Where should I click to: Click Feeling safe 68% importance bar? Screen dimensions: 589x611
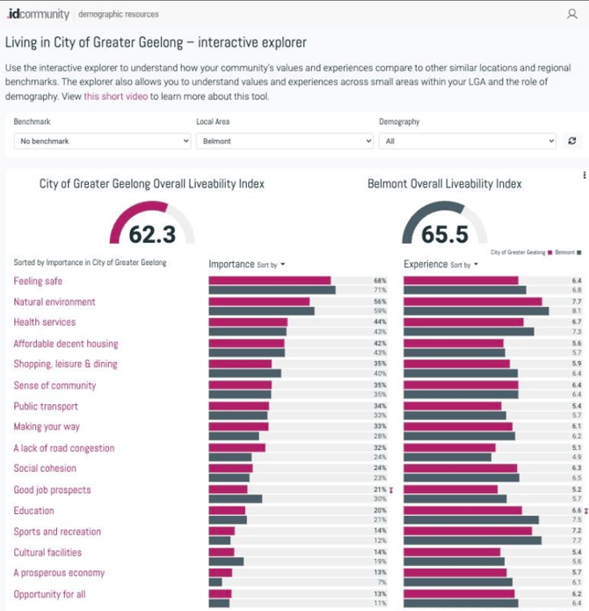coord(270,281)
